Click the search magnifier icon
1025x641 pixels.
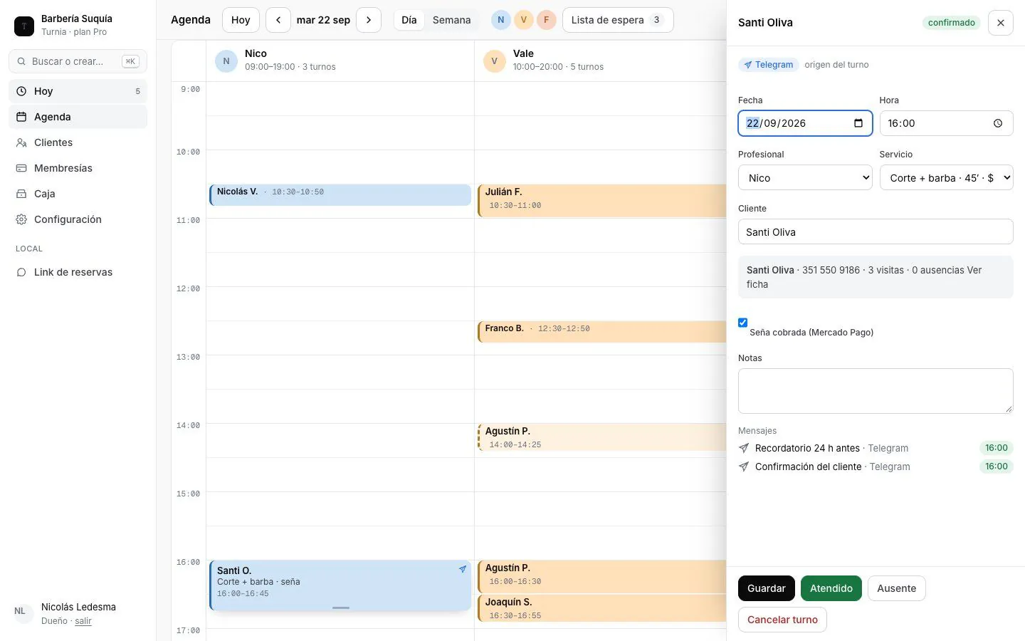point(21,61)
